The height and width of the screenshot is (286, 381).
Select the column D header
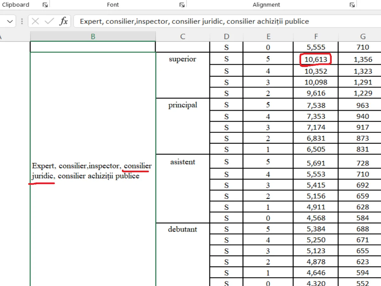coord(226,37)
